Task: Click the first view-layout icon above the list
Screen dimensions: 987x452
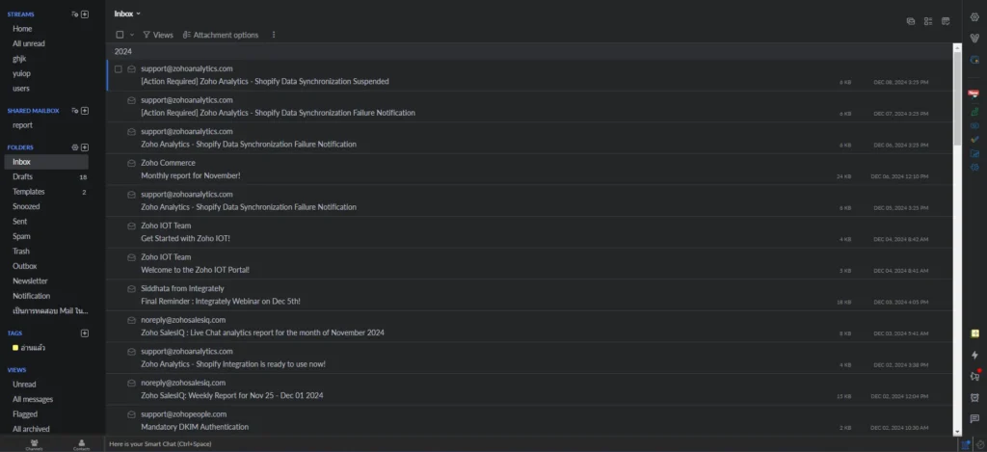Action: coord(910,21)
